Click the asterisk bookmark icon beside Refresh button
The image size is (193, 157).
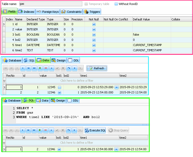point(74,68)
